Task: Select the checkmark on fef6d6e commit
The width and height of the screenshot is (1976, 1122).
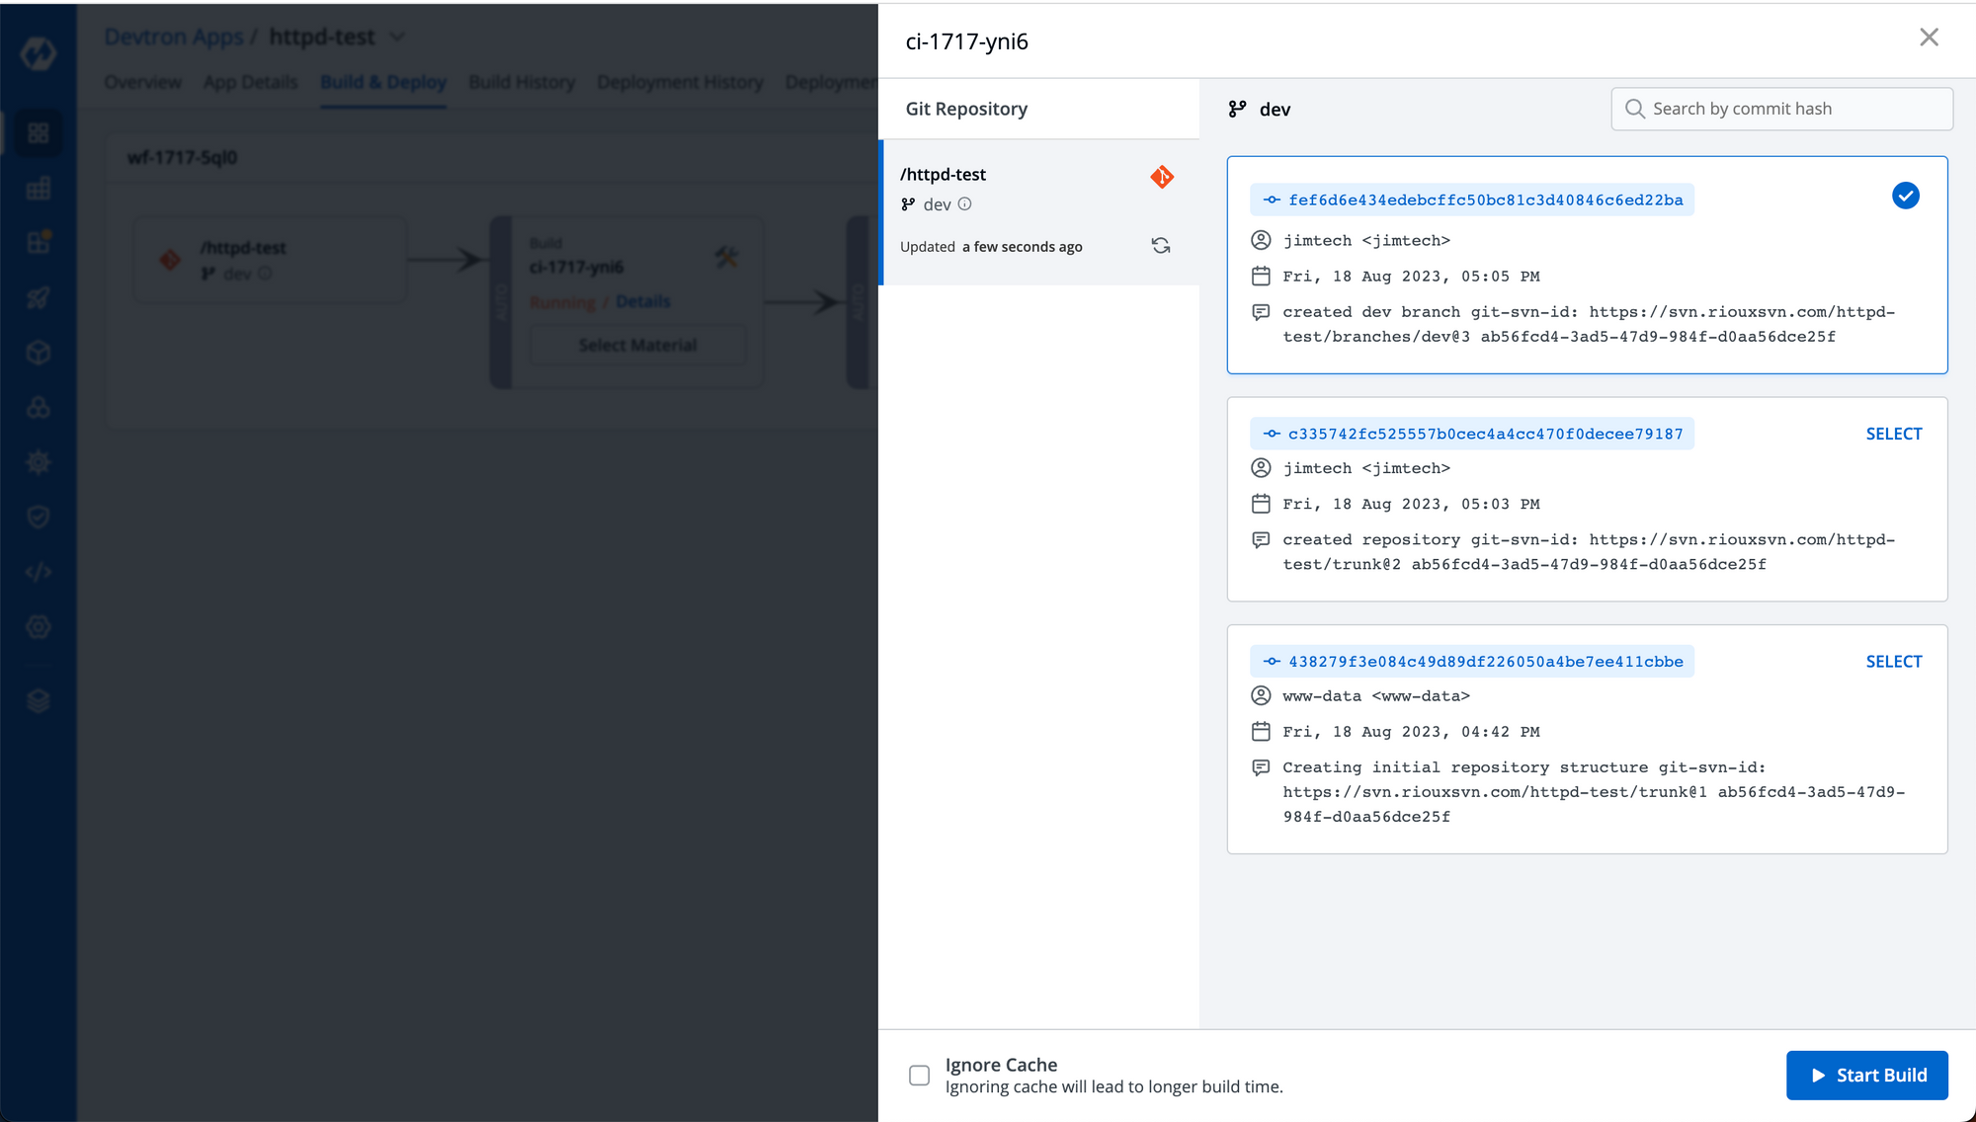Action: pyautogui.click(x=1904, y=196)
